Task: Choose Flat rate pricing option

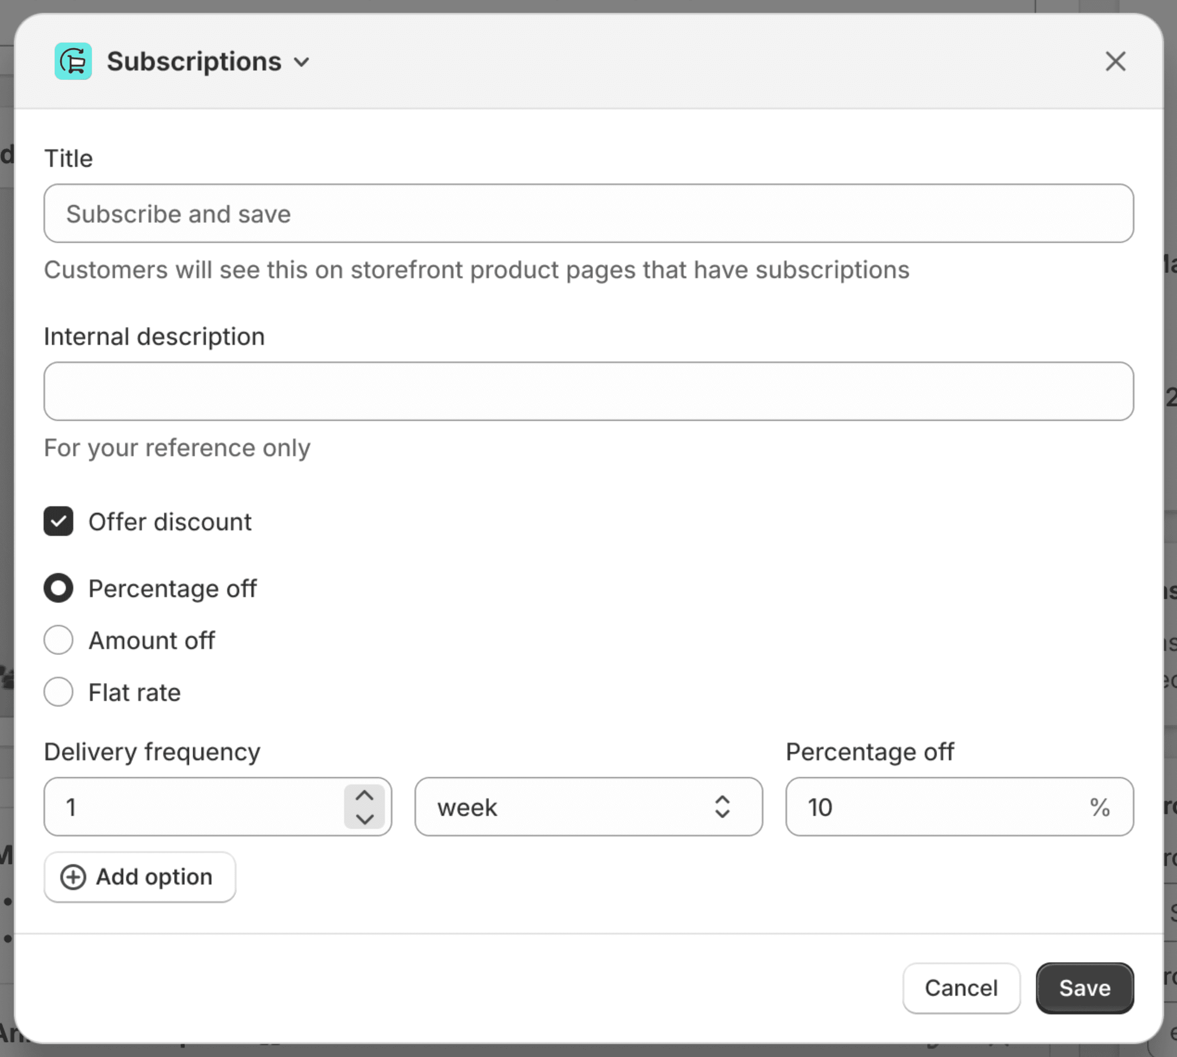Action: tap(58, 692)
